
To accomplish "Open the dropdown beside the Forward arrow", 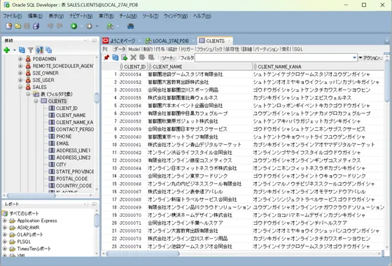I will click(97, 26).
